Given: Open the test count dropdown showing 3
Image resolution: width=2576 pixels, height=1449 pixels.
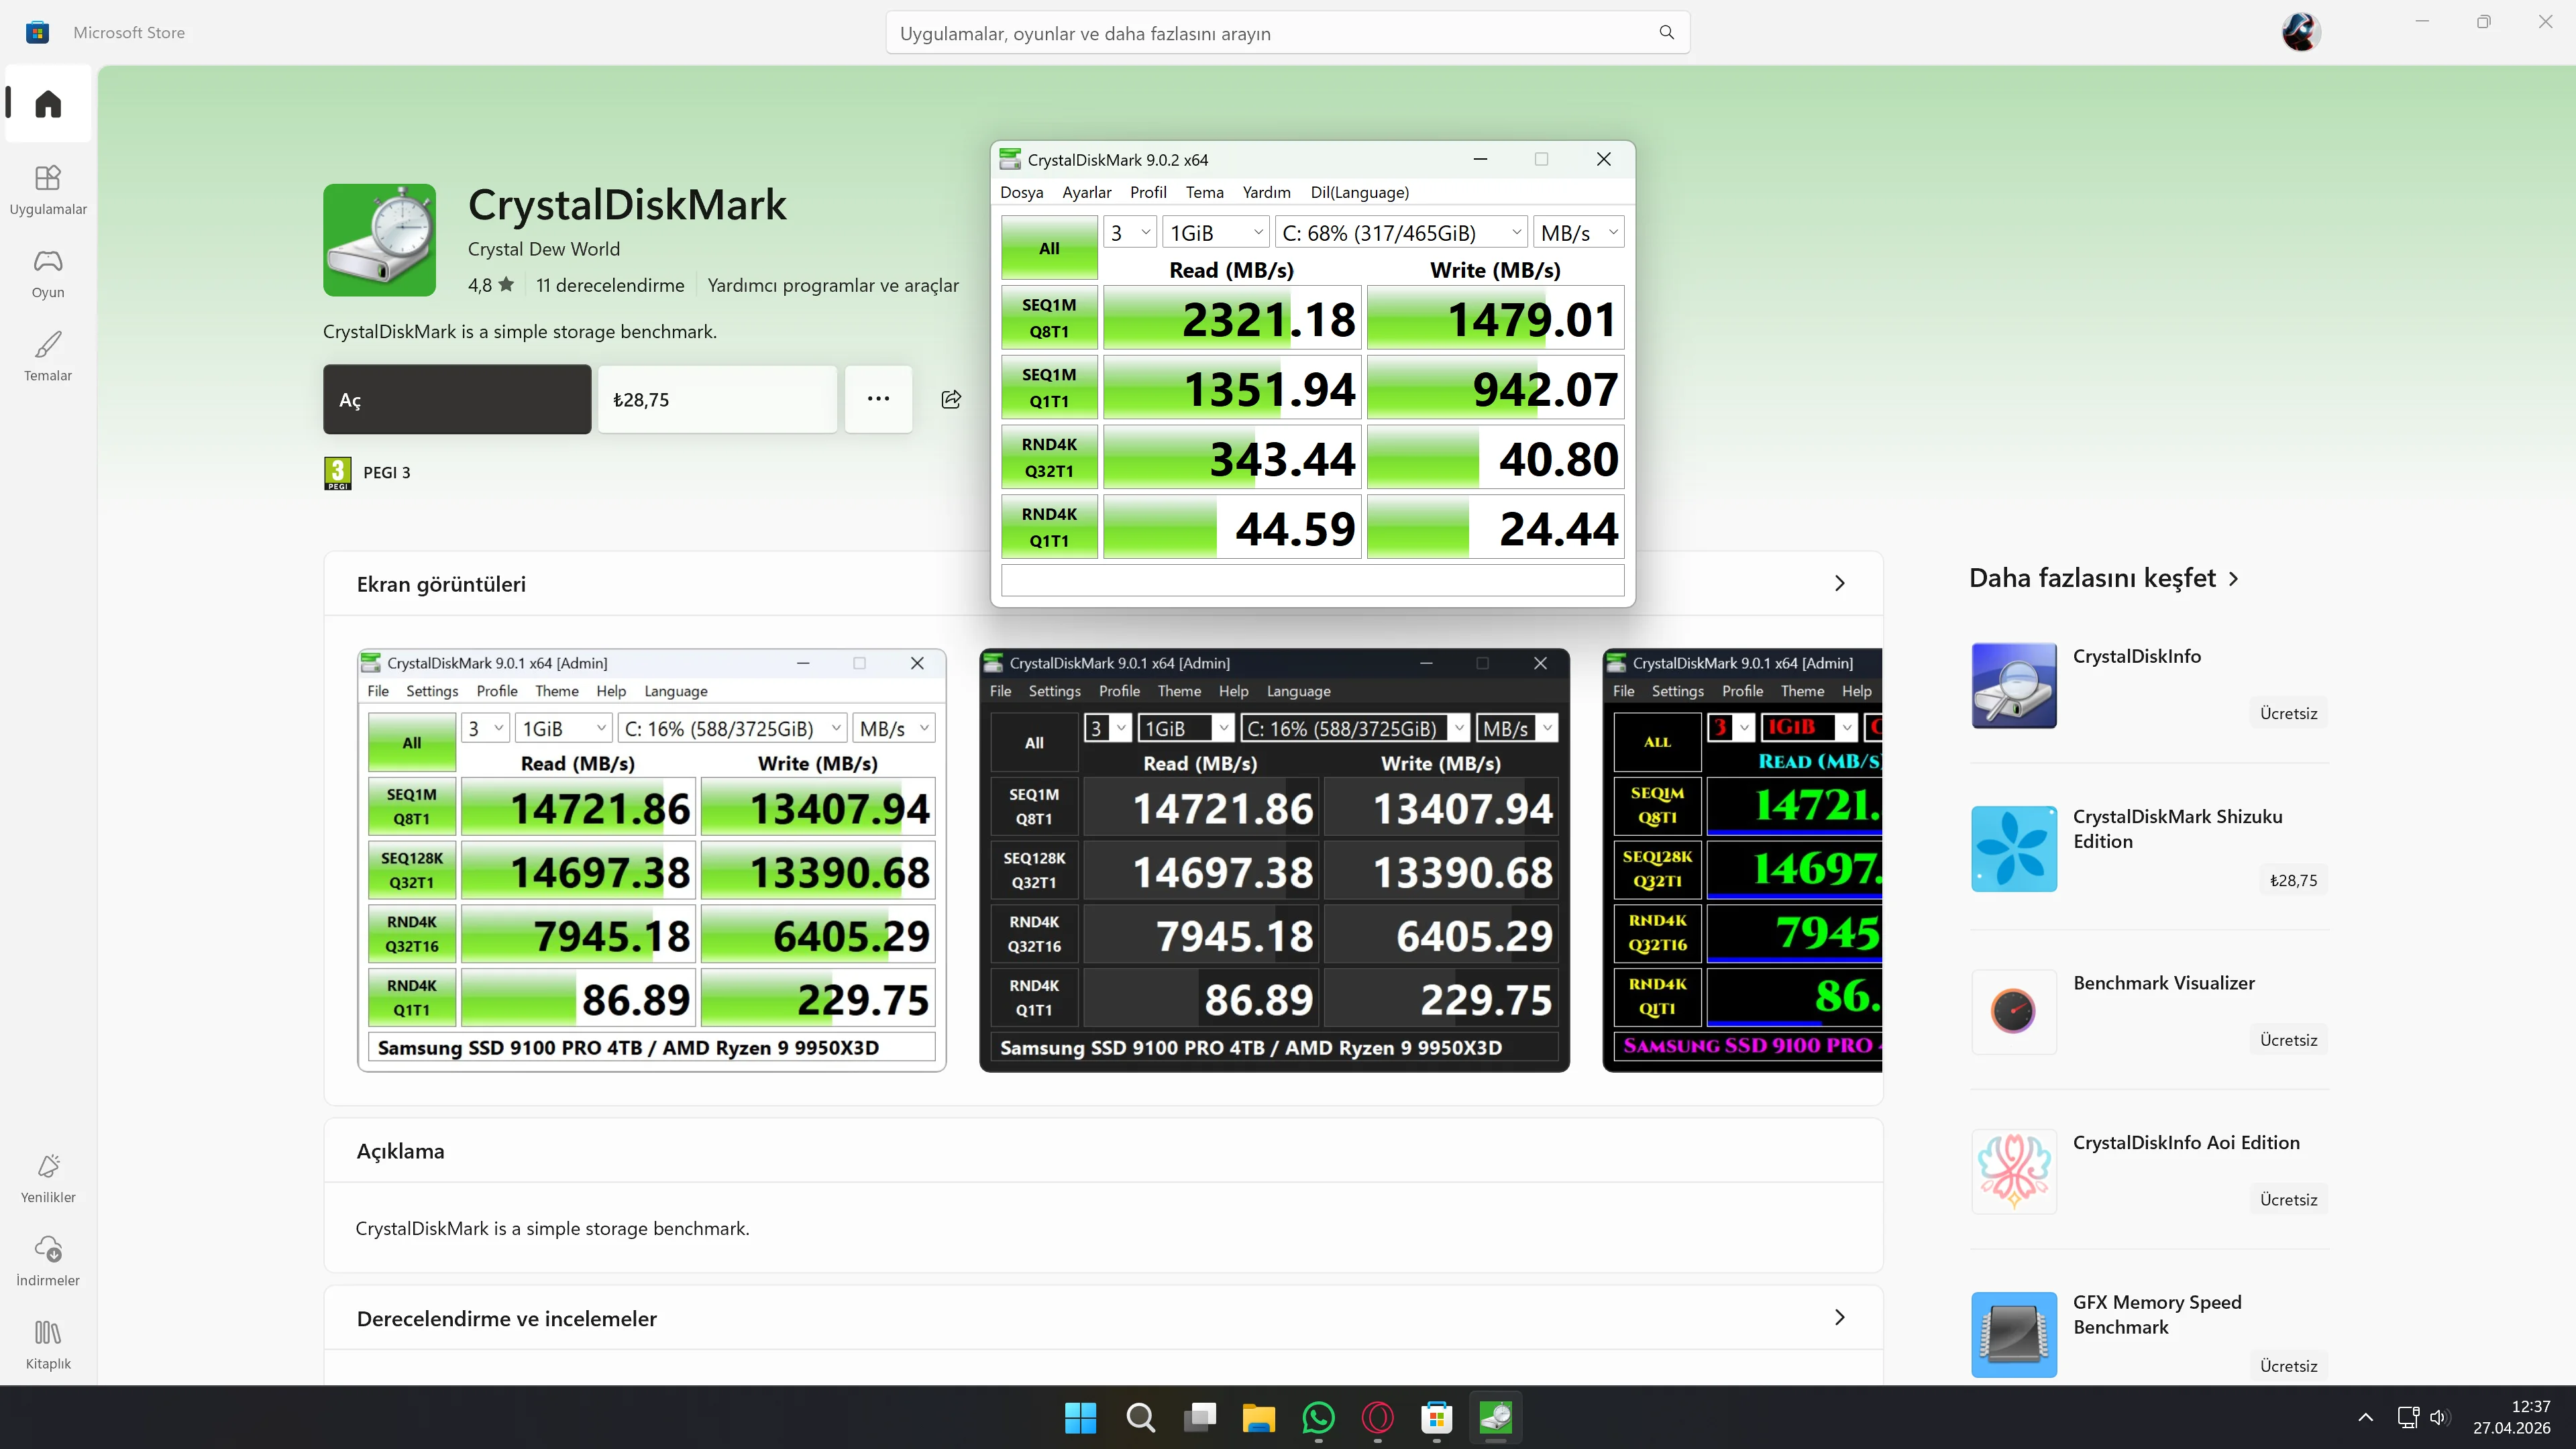Looking at the screenshot, I should (1130, 232).
